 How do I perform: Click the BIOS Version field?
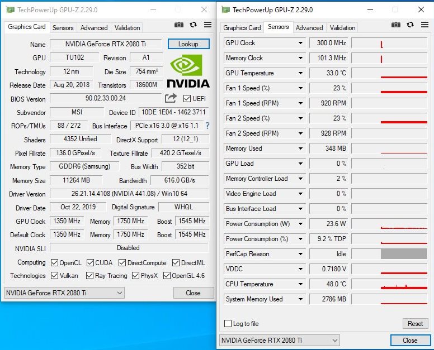[106, 98]
